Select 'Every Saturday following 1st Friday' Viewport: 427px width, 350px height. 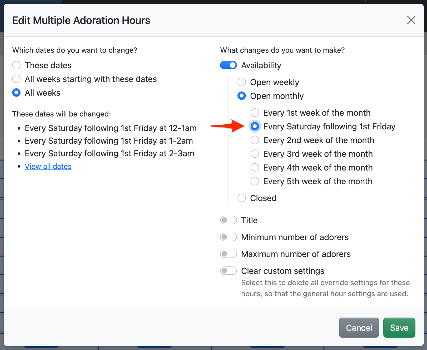tap(255, 127)
